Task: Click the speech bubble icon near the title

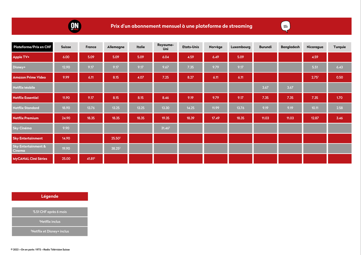Action: [286, 26]
